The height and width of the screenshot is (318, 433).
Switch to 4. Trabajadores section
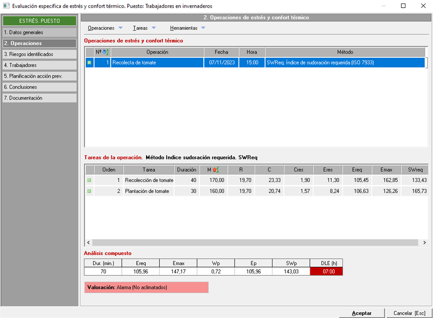coord(39,65)
